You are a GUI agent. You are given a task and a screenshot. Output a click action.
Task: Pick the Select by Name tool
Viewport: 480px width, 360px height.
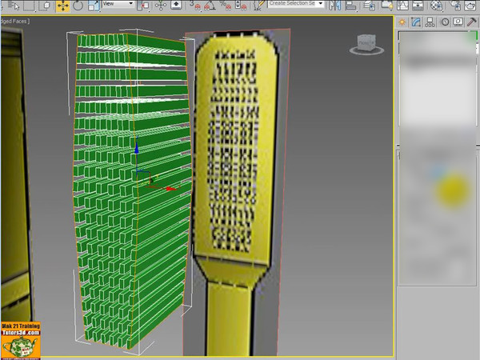click(13, 6)
